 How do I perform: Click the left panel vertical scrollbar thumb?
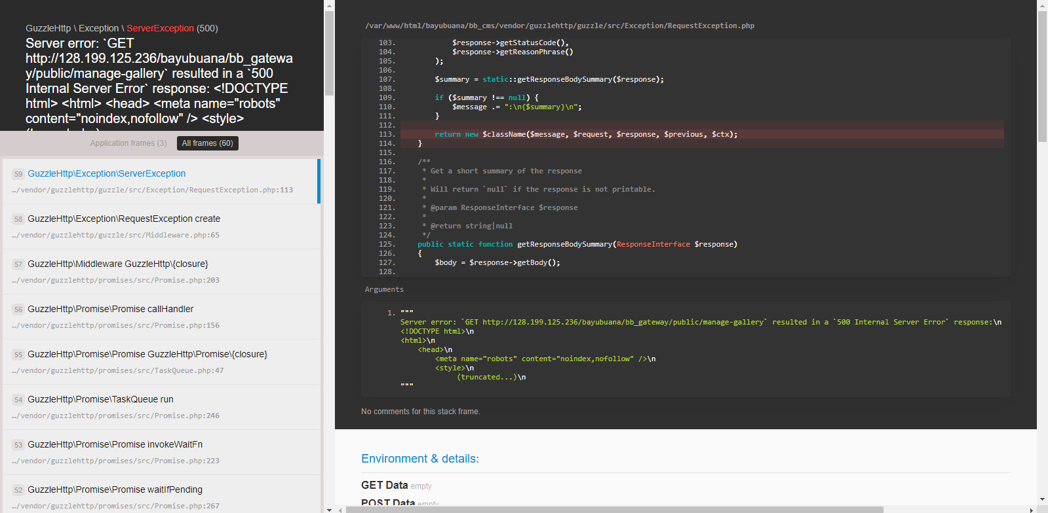coord(329,52)
